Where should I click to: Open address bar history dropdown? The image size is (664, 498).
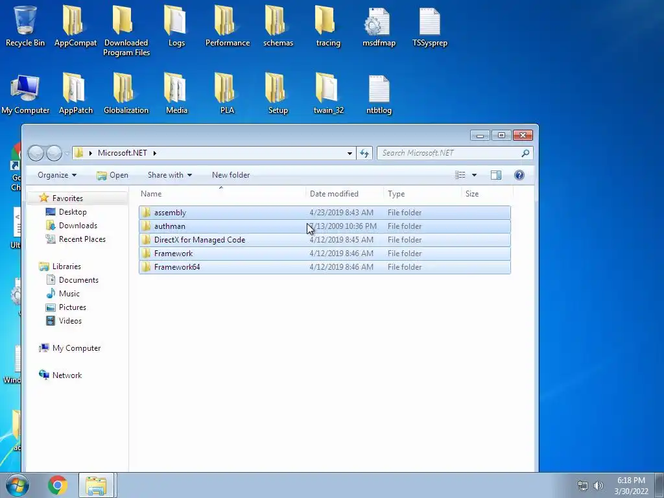[350, 153]
